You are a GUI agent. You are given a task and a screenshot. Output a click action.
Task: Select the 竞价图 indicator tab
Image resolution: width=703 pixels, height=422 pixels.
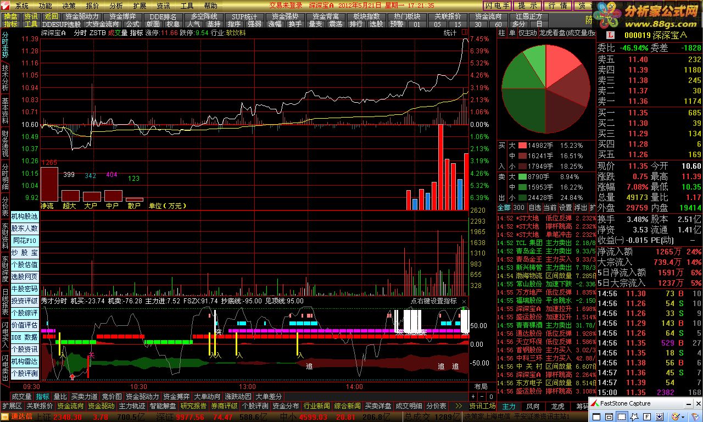point(112,396)
